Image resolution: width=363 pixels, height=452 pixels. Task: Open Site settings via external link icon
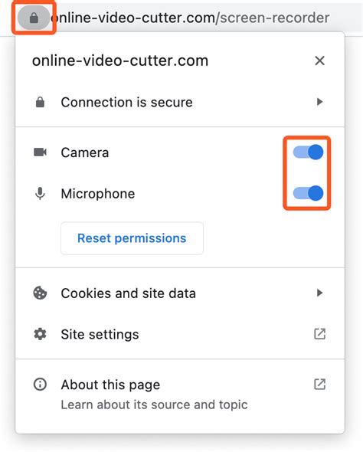click(x=319, y=334)
